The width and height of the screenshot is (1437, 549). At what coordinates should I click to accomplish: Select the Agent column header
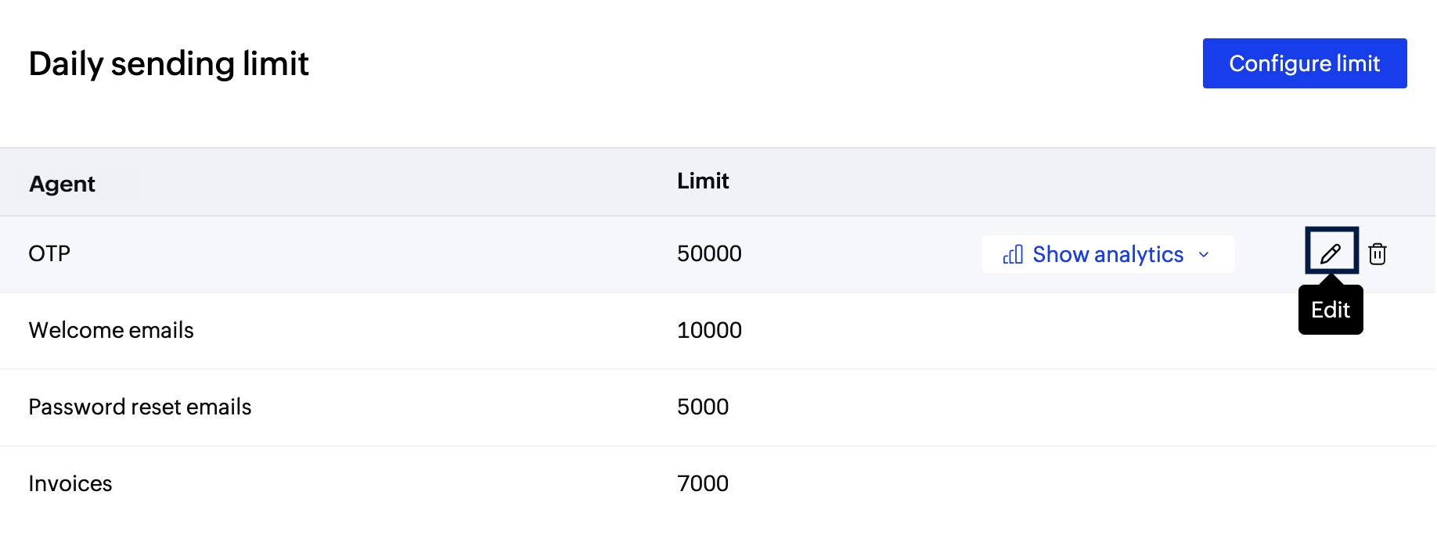pos(62,183)
